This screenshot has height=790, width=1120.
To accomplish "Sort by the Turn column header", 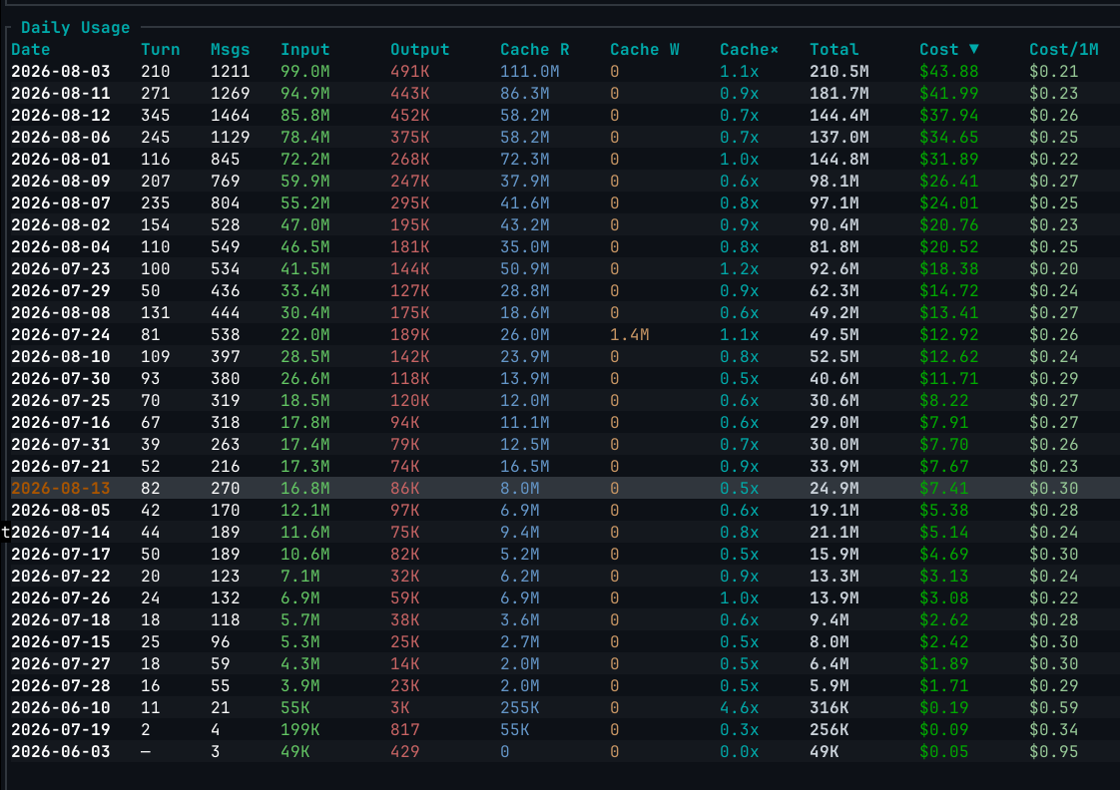I will click(160, 49).
